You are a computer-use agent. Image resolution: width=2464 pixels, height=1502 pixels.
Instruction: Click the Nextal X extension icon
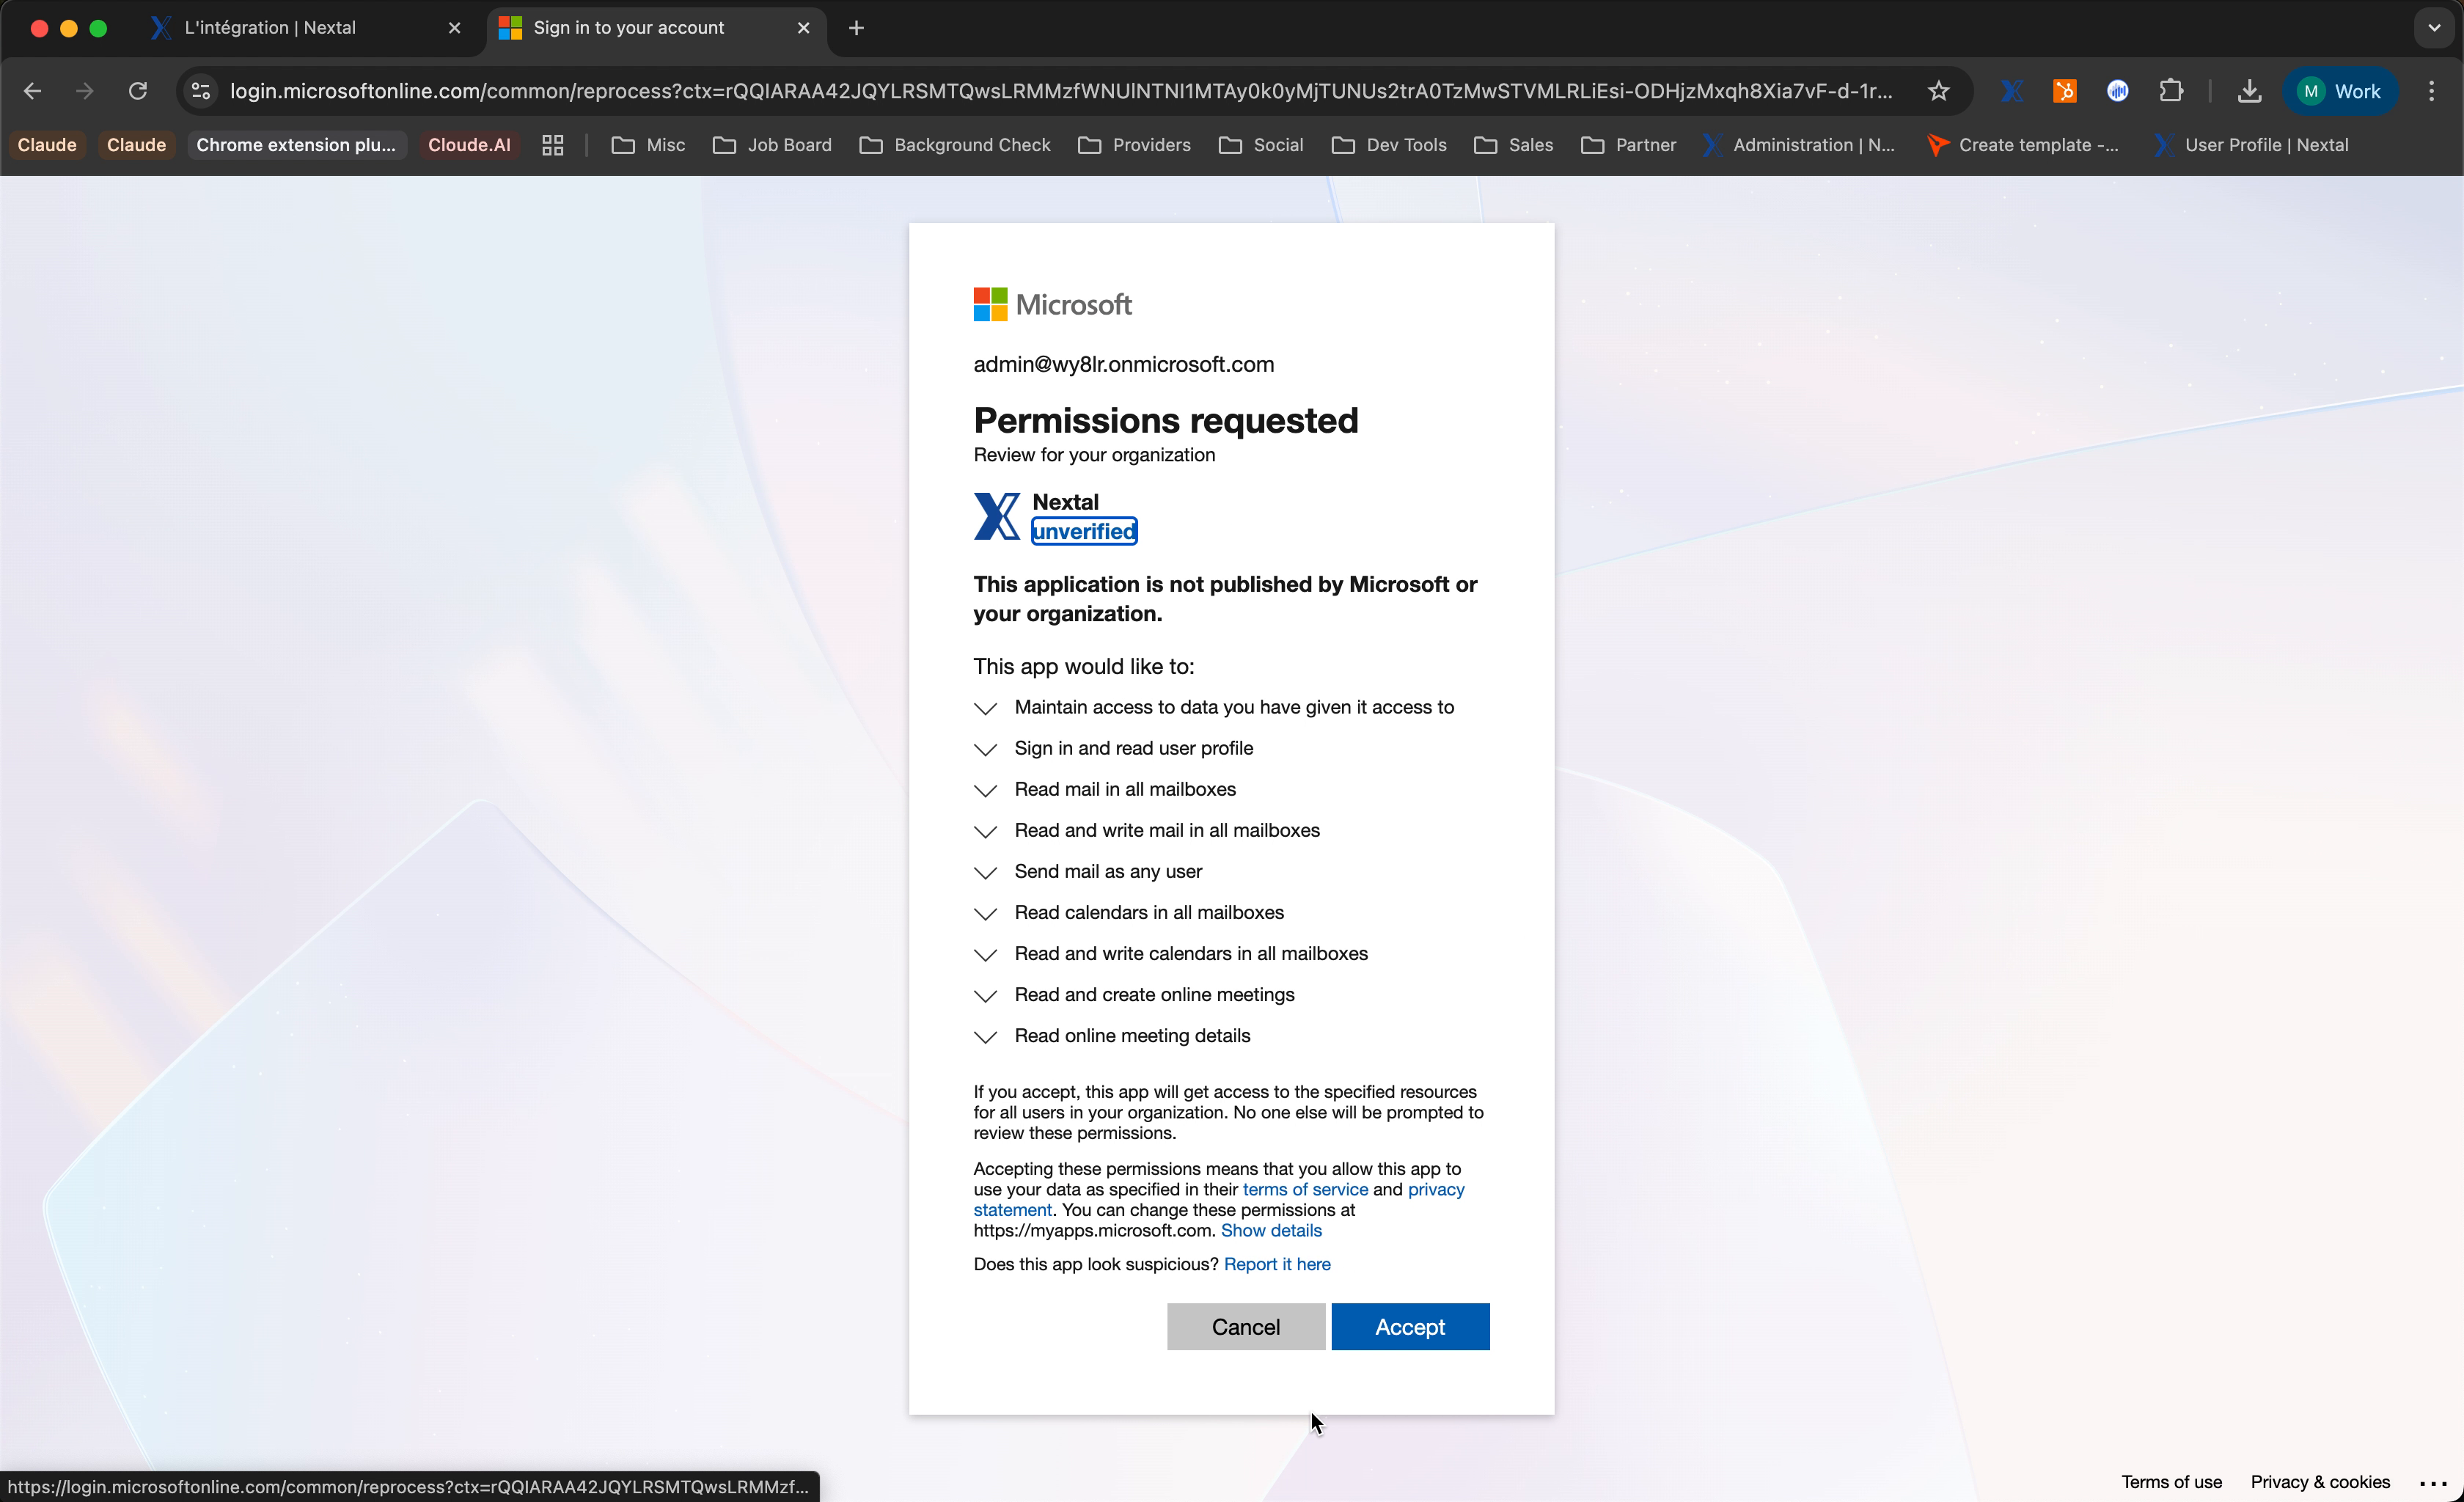point(2011,91)
